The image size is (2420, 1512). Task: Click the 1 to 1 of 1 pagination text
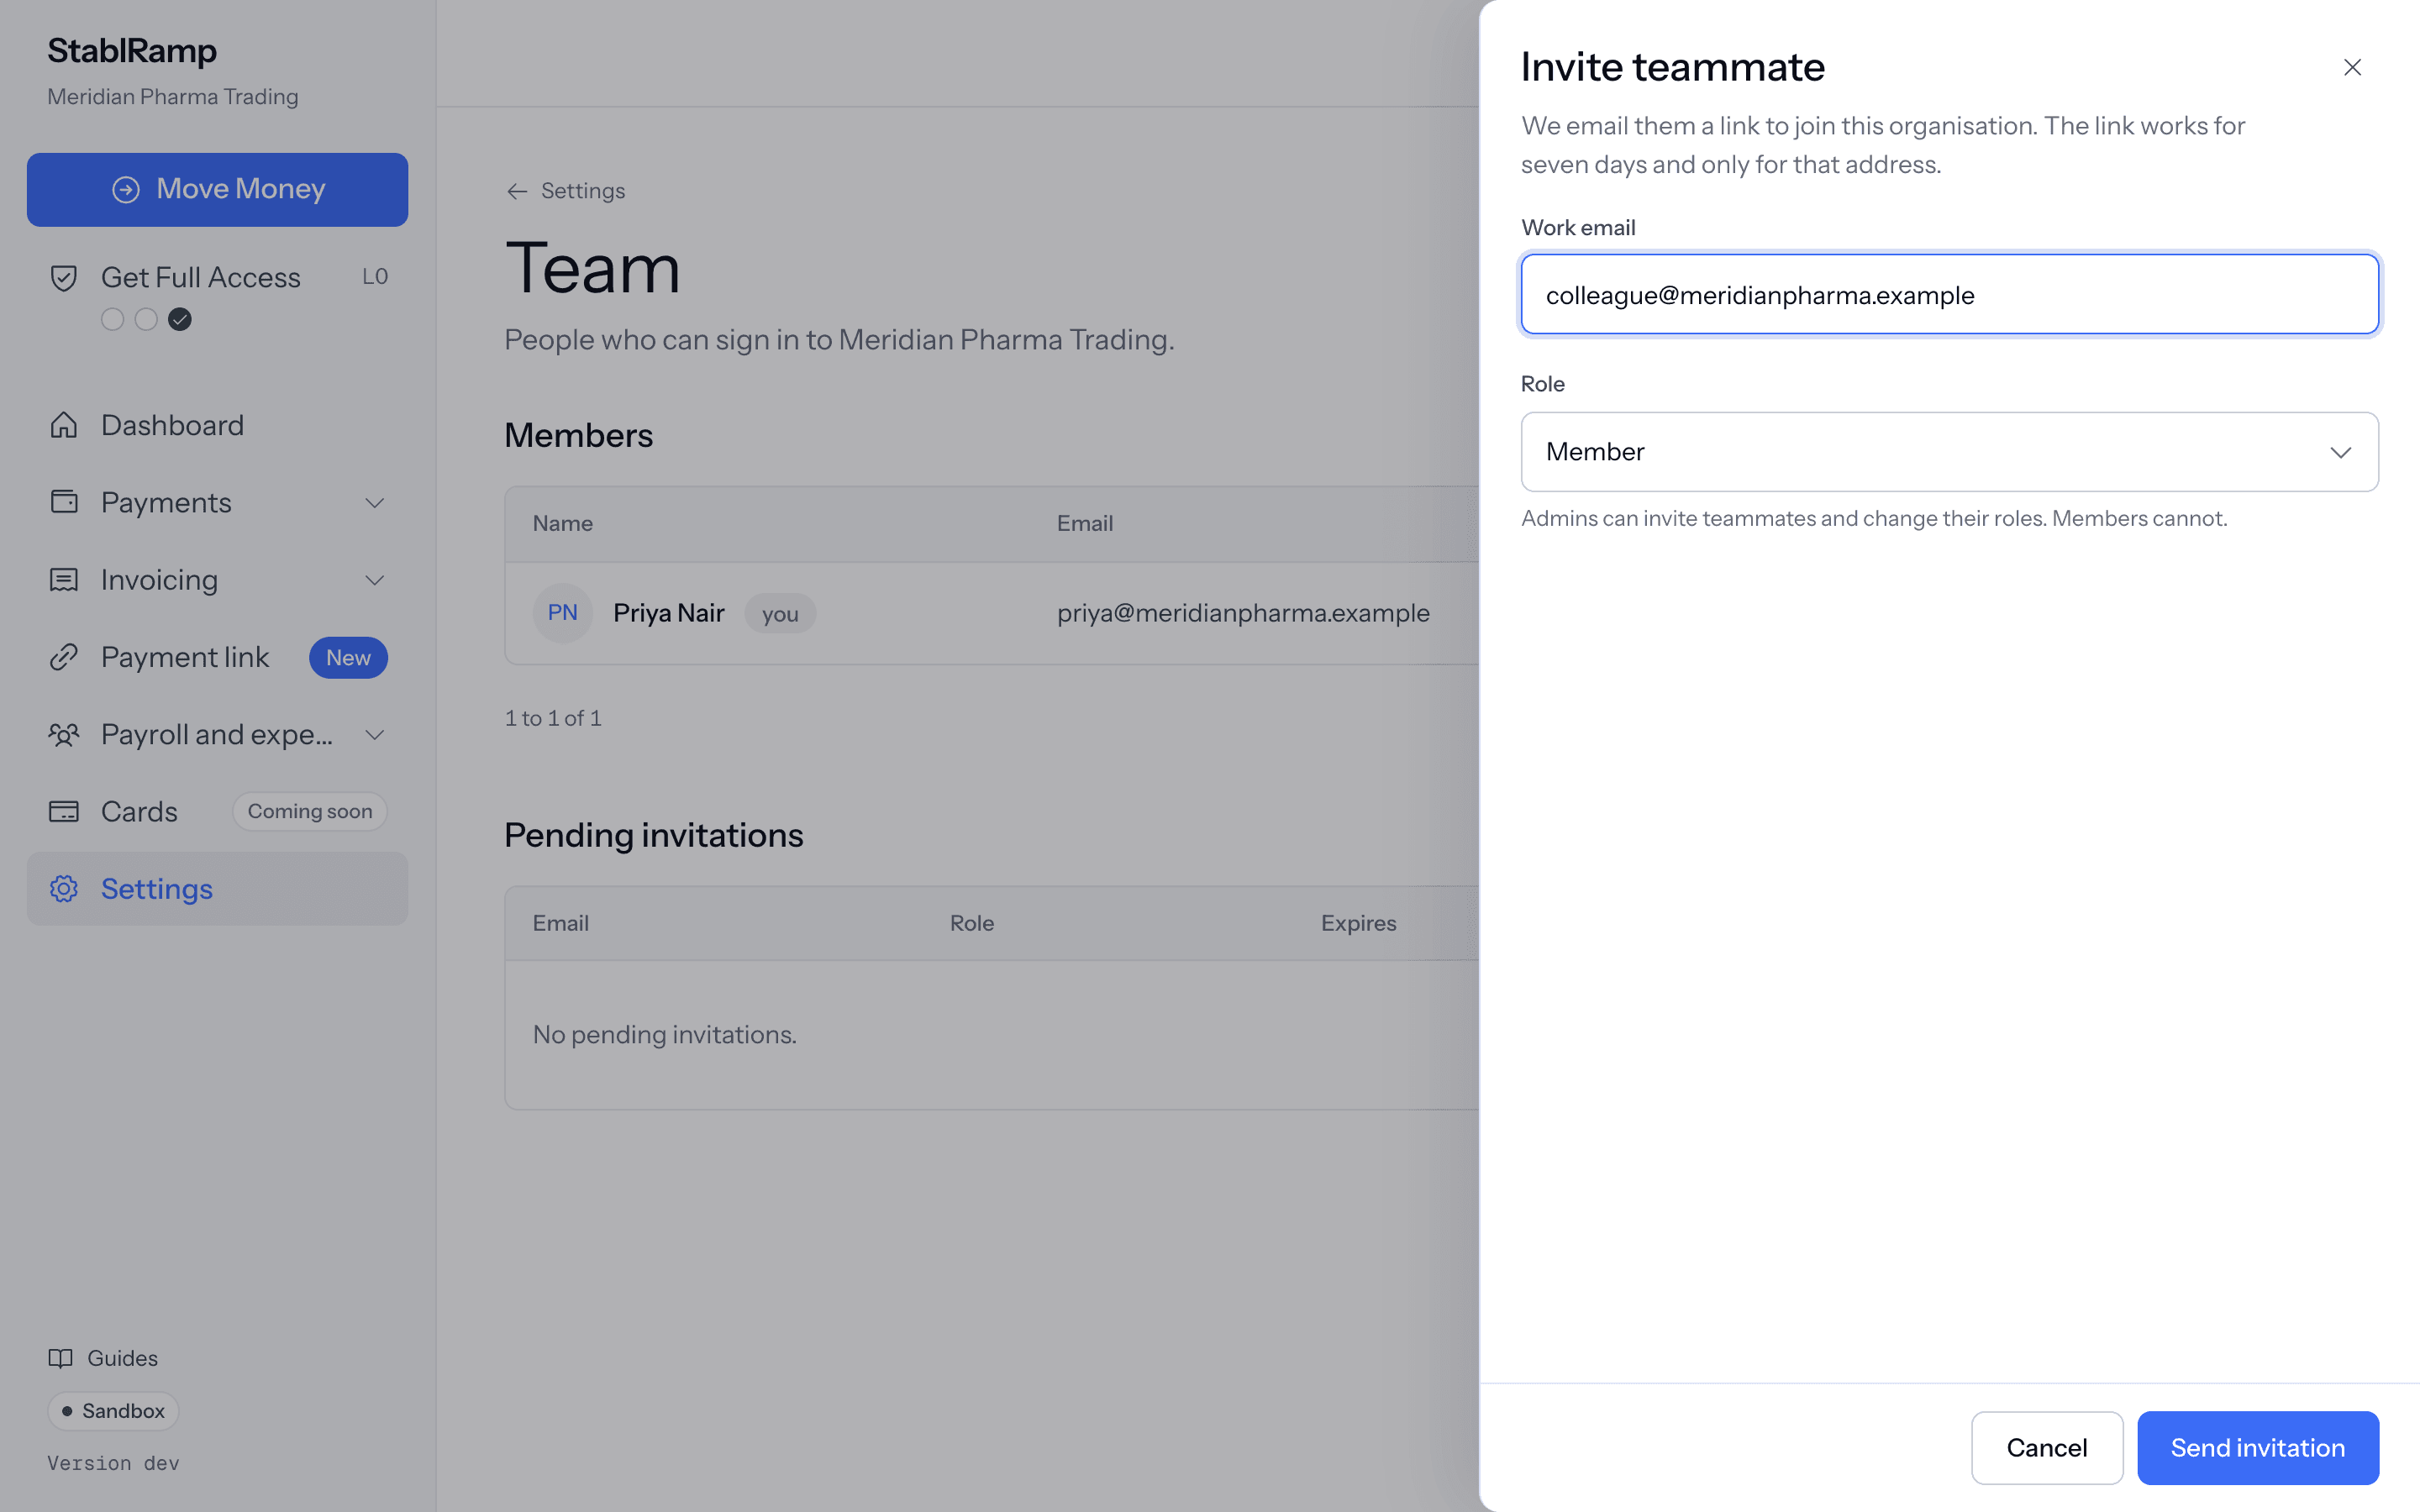click(553, 718)
